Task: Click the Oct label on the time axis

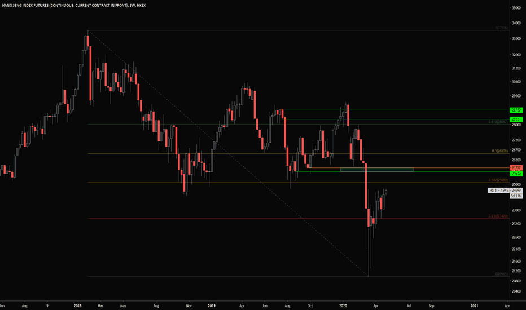Action: coord(310,305)
